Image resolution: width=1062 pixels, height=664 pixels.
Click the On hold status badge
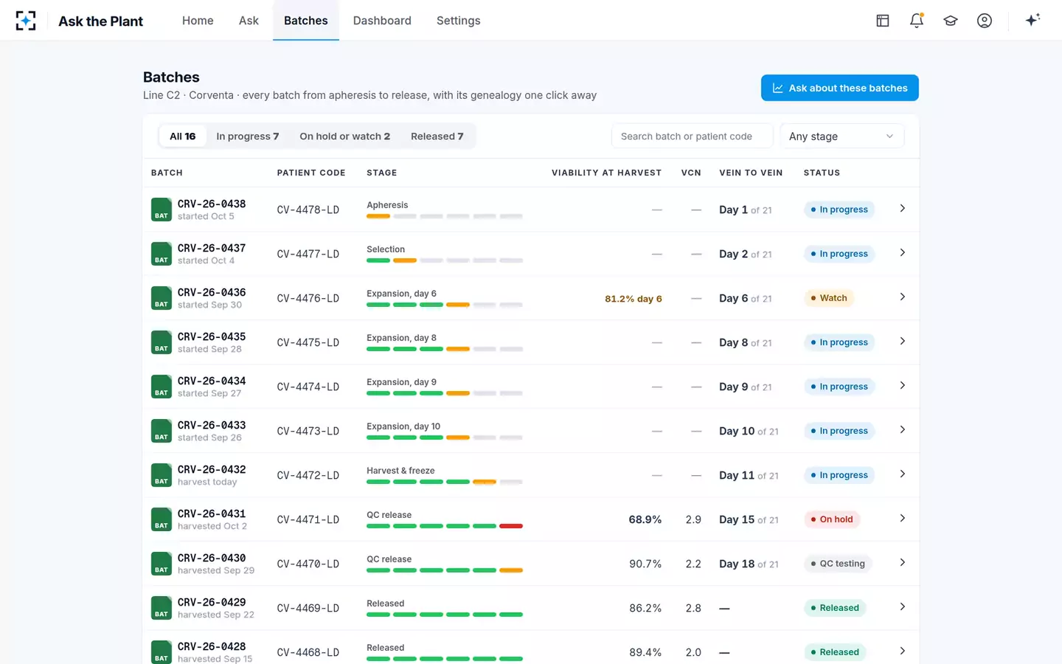[x=832, y=519]
